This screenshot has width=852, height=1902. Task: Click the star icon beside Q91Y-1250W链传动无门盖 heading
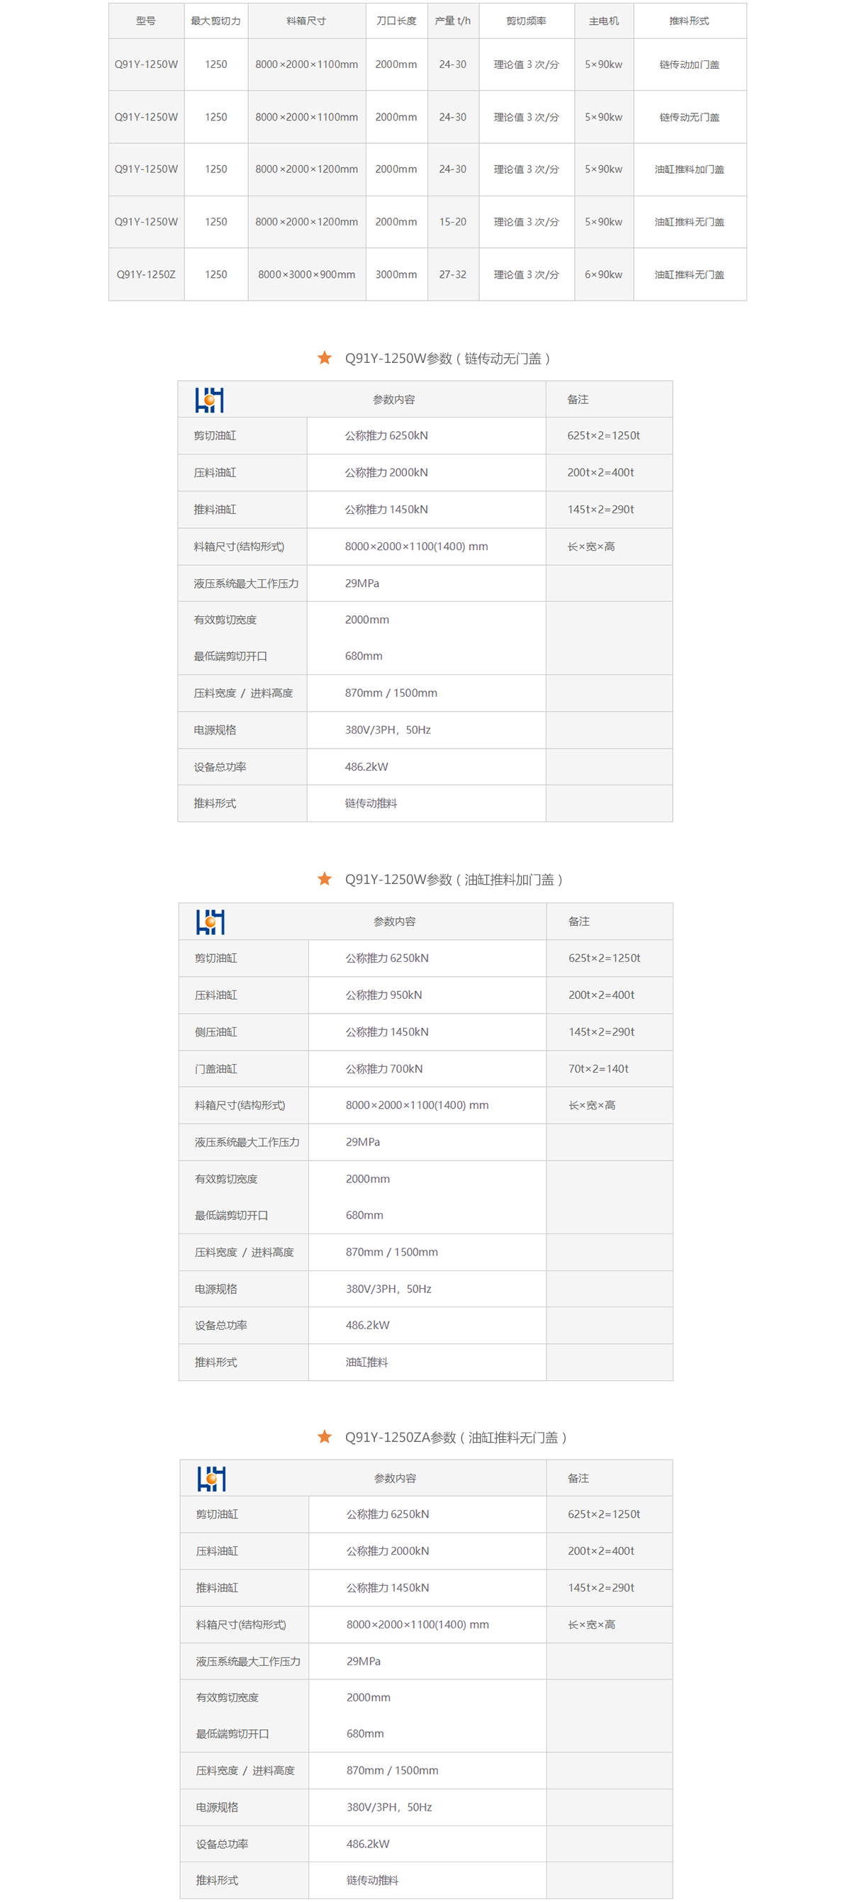324,358
